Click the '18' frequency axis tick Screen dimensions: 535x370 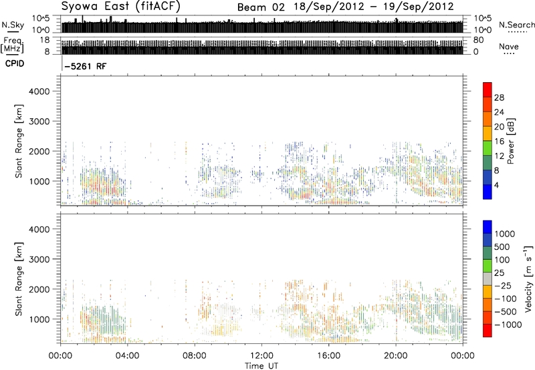point(45,40)
